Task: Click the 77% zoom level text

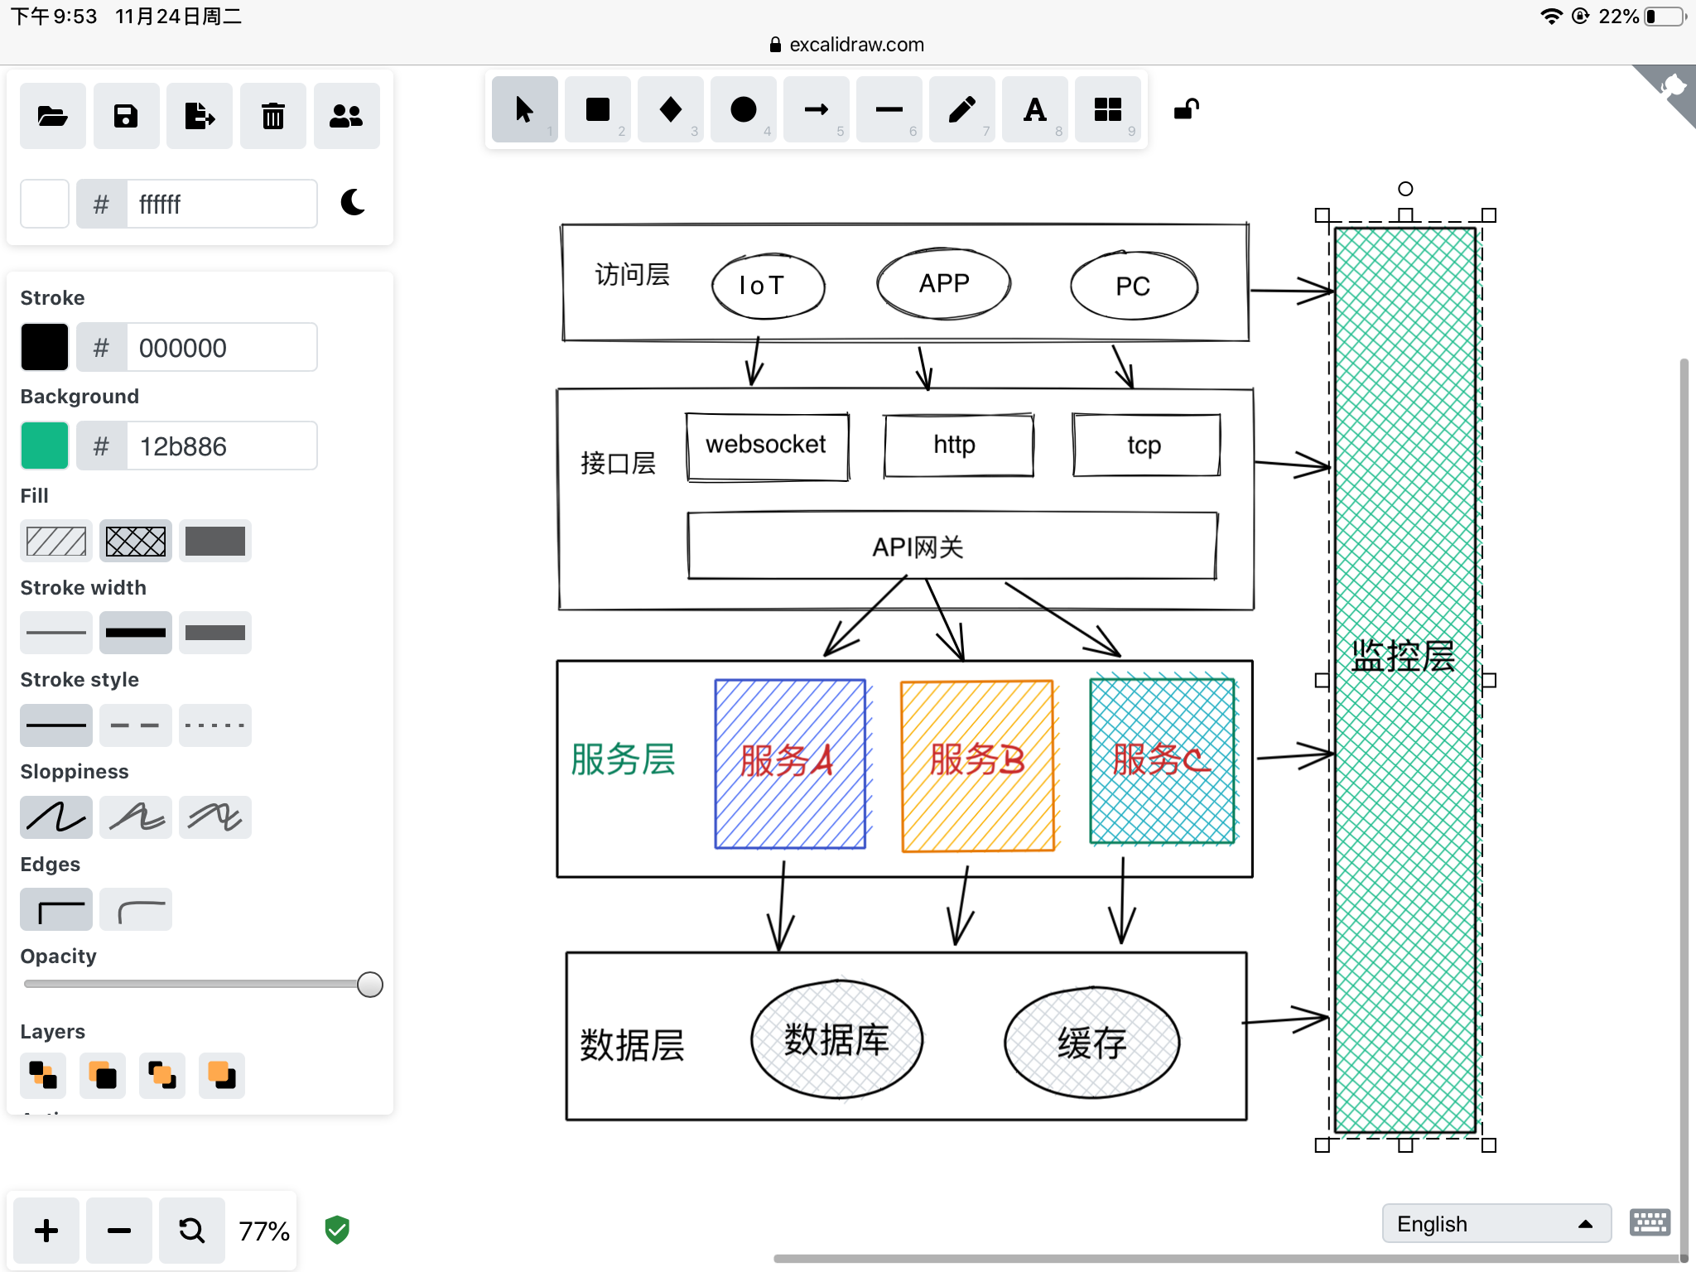Action: point(264,1231)
